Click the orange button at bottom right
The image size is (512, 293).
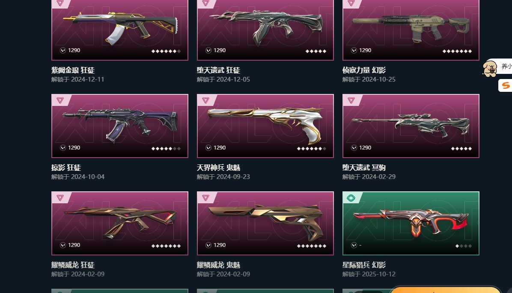tap(445, 290)
